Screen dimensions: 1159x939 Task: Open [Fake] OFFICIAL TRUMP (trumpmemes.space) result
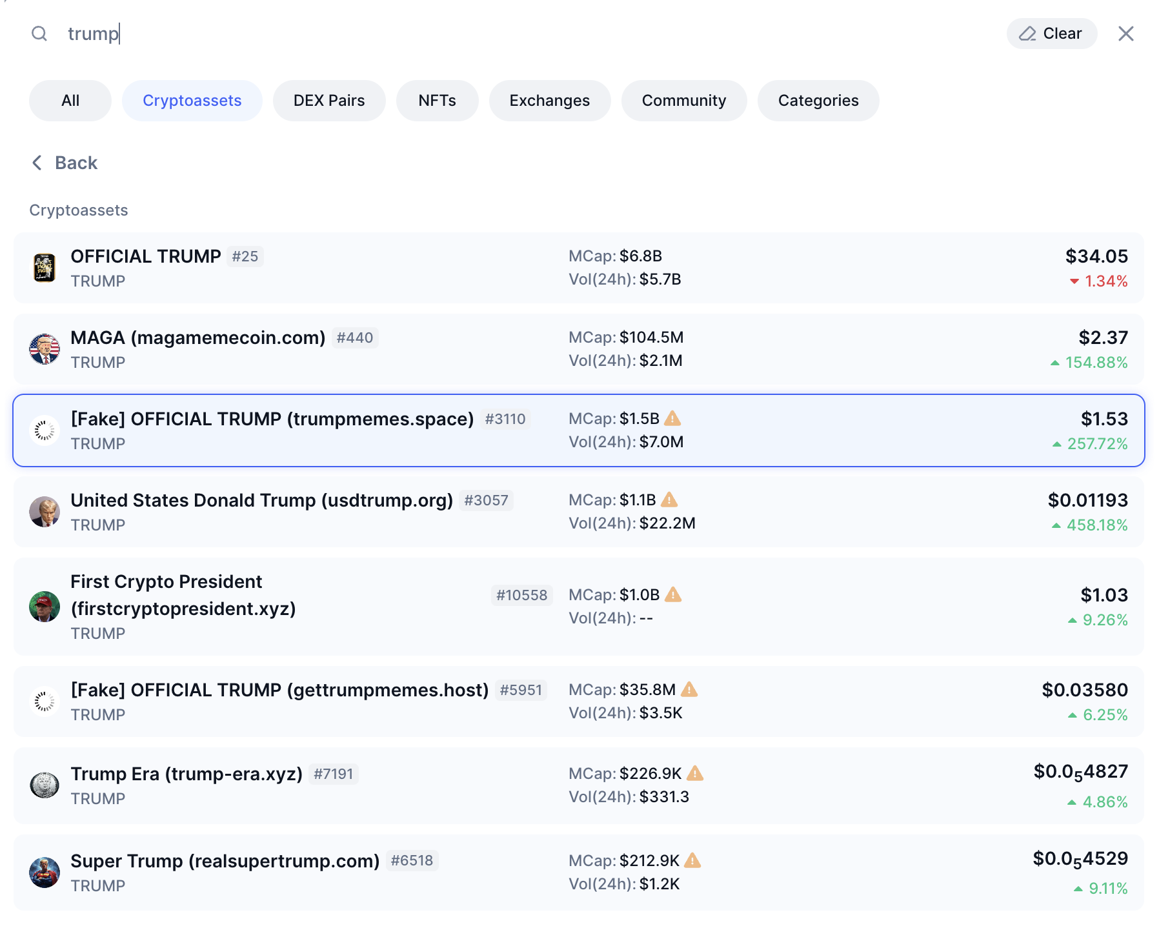point(579,430)
